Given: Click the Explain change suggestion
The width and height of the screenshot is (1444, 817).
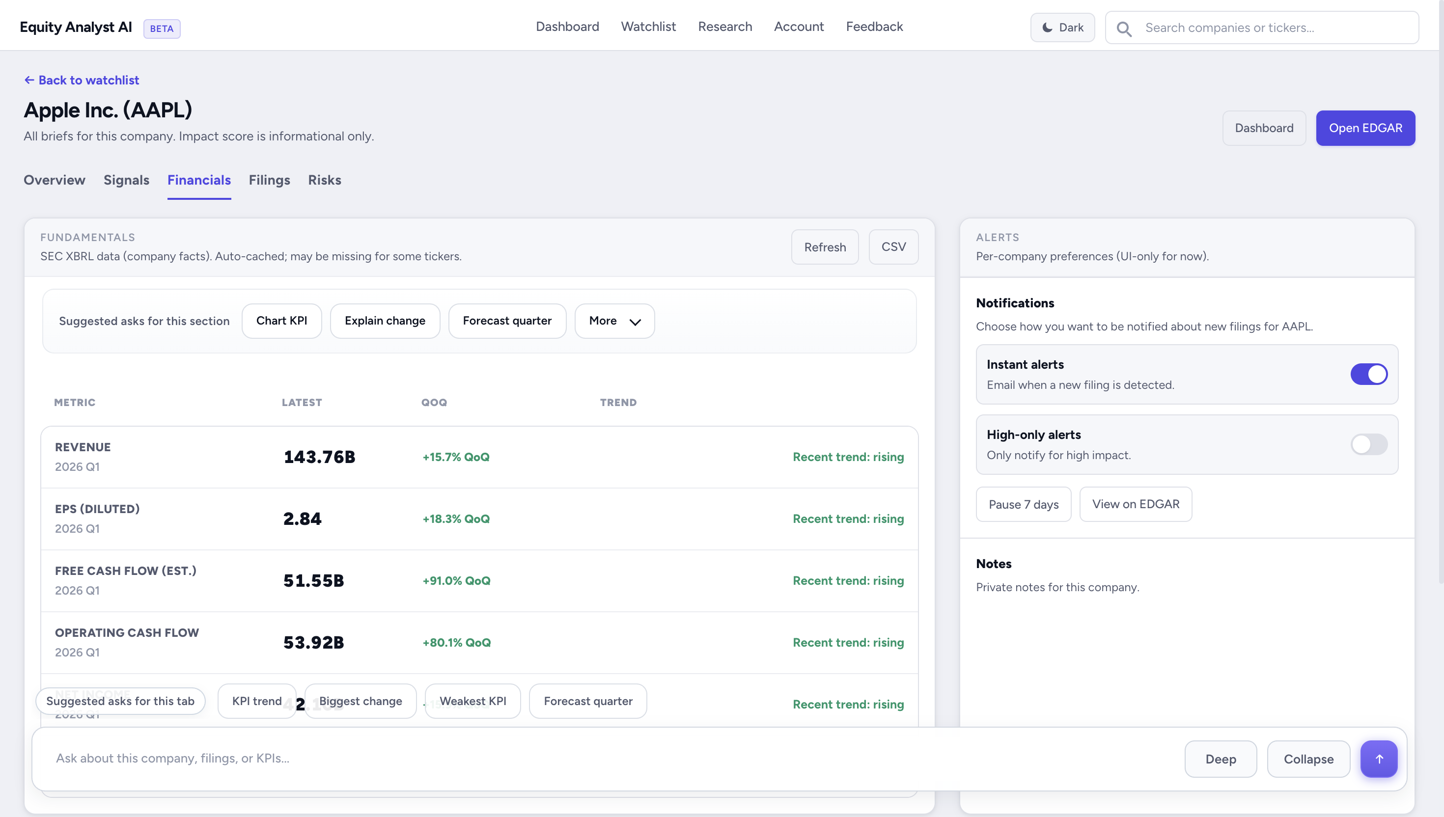Looking at the screenshot, I should pyautogui.click(x=385, y=321).
